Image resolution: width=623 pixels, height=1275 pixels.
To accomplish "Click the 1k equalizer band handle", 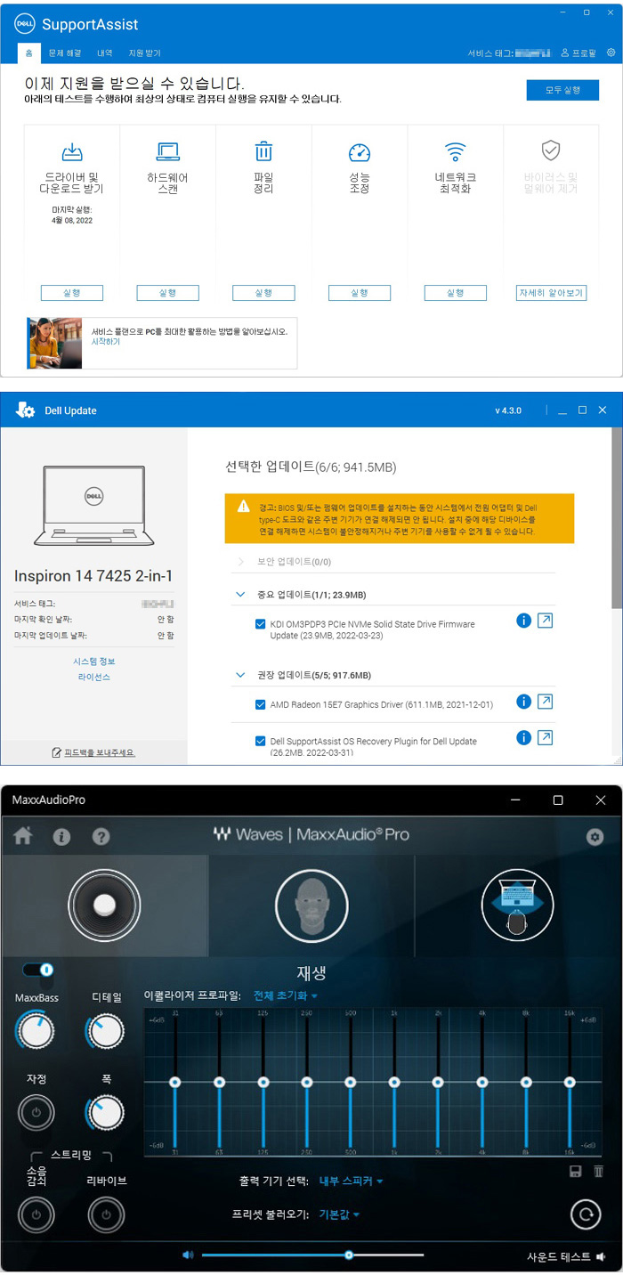I will (394, 1082).
